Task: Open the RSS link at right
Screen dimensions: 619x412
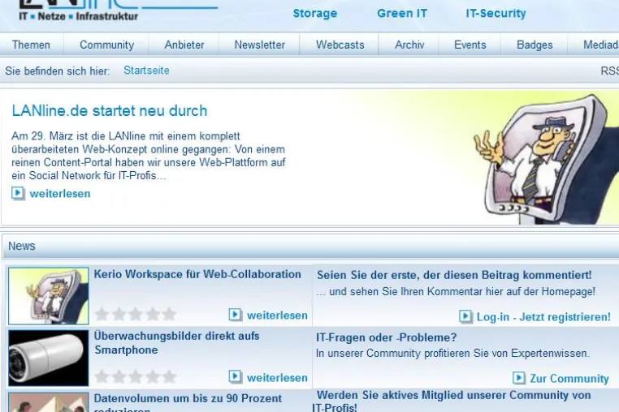Action: [609, 71]
